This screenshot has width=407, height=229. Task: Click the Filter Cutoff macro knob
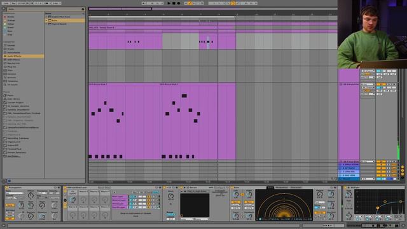point(73,199)
